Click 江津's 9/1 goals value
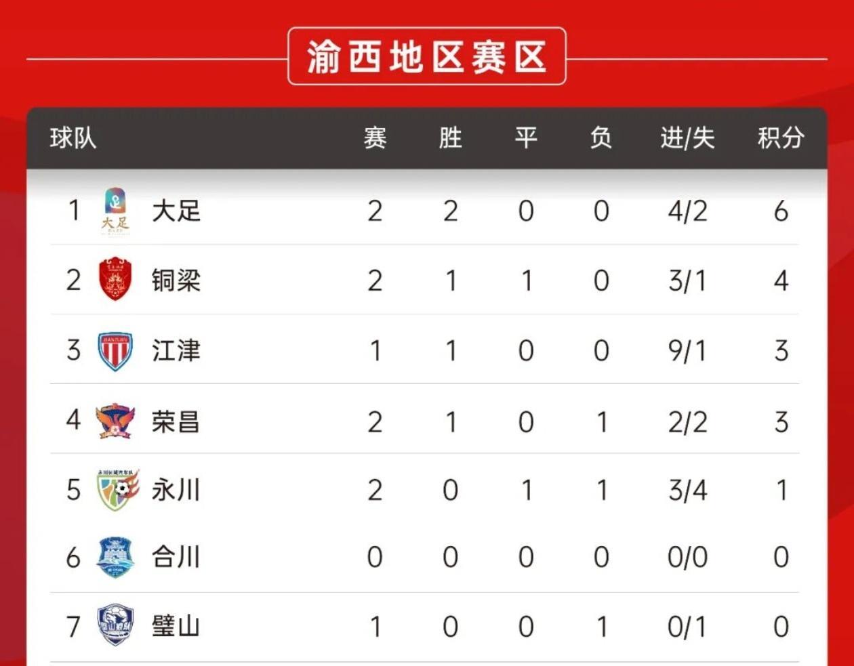854x666 pixels. click(x=687, y=351)
